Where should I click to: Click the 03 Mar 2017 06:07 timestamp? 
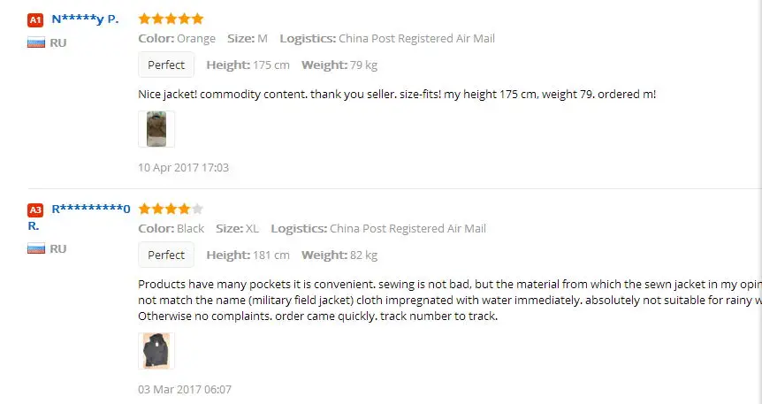(x=185, y=390)
